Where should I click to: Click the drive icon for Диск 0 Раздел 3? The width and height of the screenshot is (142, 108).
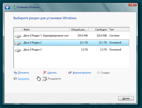[x=18, y=50]
